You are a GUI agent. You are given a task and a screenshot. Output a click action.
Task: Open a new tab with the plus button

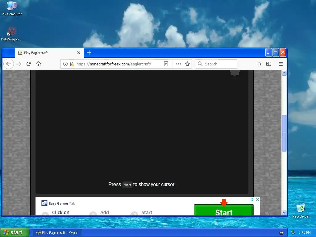(x=89, y=52)
